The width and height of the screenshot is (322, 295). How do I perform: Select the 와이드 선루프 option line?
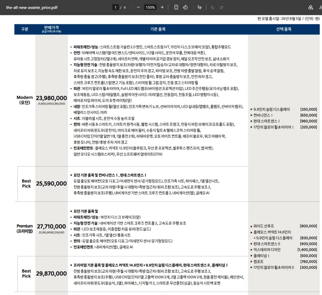[284, 226]
